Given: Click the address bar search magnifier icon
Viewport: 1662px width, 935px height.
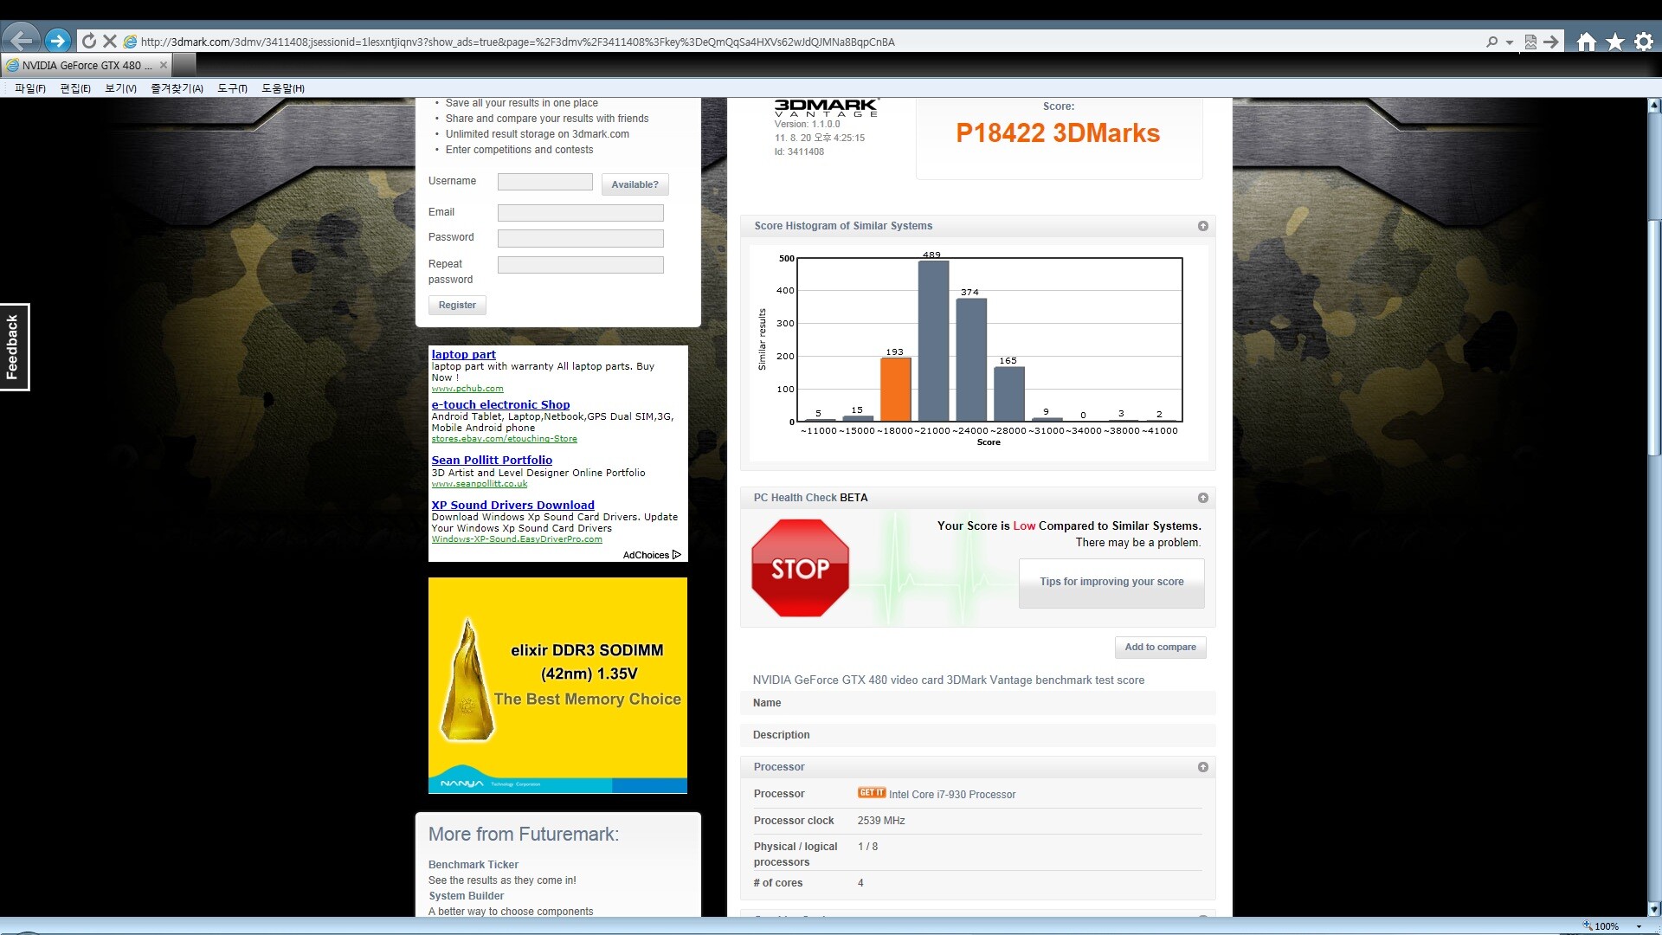Looking at the screenshot, I should [x=1491, y=42].
